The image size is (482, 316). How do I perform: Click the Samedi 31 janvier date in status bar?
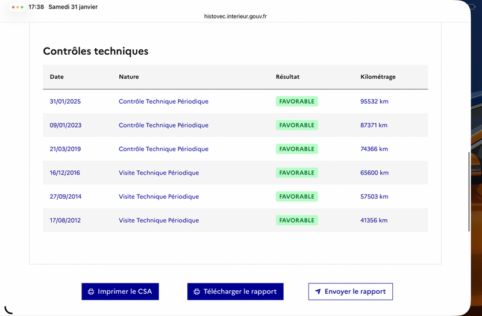coord(72,7)
